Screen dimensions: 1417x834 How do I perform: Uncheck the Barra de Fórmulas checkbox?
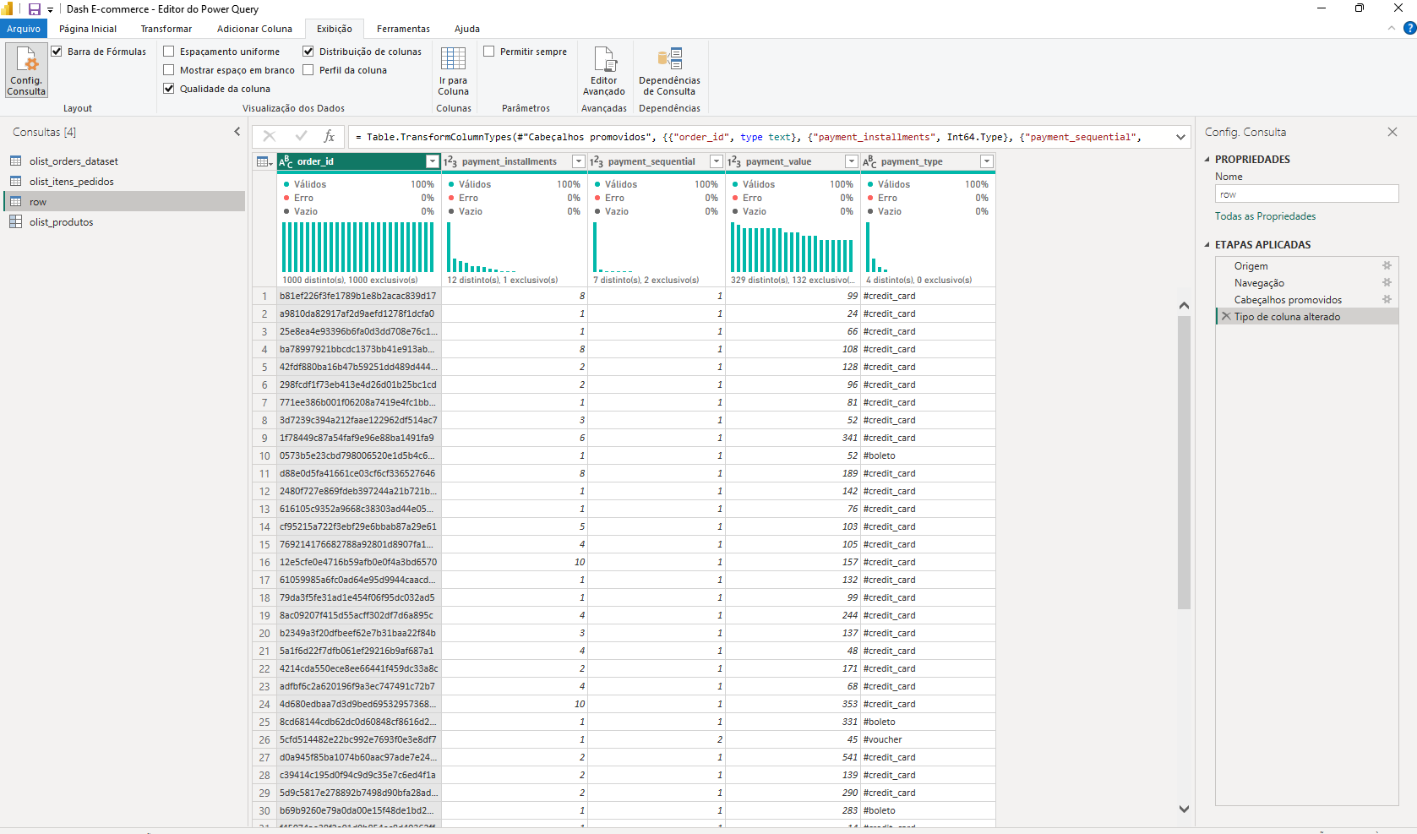pyautogui.click(x=57, y=52)
